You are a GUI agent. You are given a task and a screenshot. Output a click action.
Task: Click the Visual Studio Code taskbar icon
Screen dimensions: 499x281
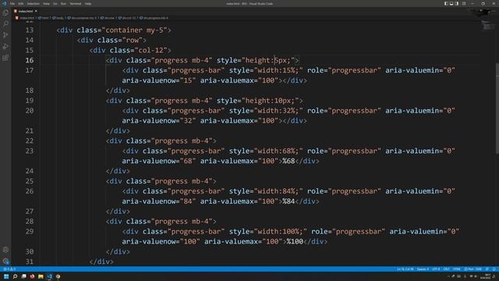(x=49, y=276)
